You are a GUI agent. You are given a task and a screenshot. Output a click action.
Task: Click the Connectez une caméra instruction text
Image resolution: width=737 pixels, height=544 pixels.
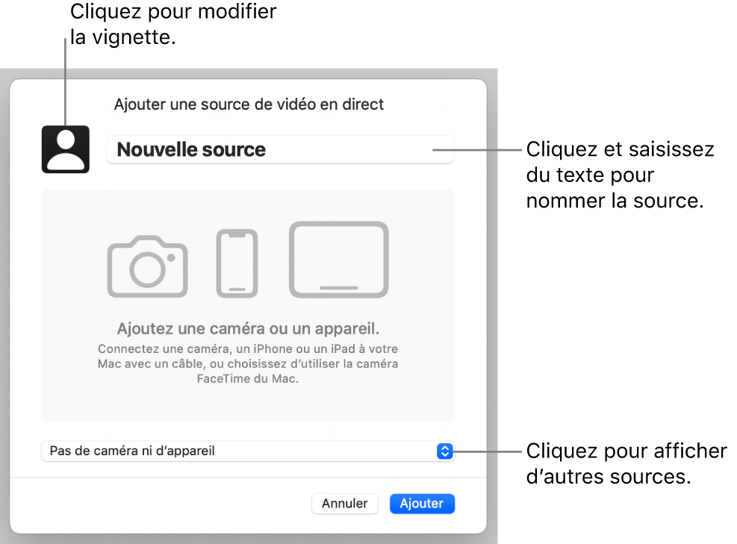point(248,363)
